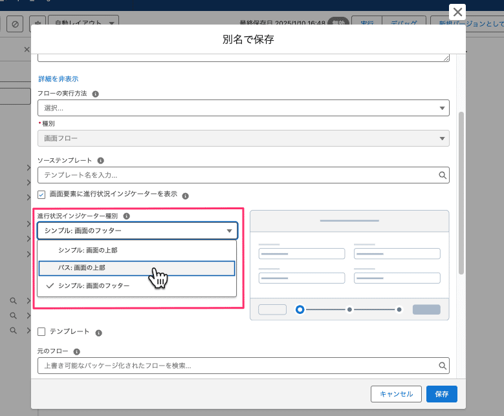
Task: Open フローの実行方法 dropdown
Action: (x=243, y=108)
